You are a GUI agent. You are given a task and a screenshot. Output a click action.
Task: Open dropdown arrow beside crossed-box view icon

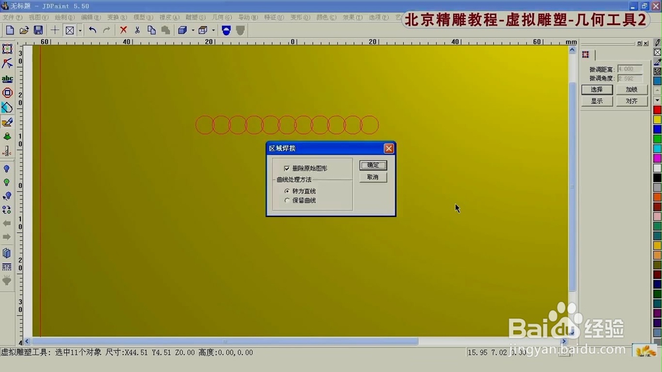(x=80, y=30)
